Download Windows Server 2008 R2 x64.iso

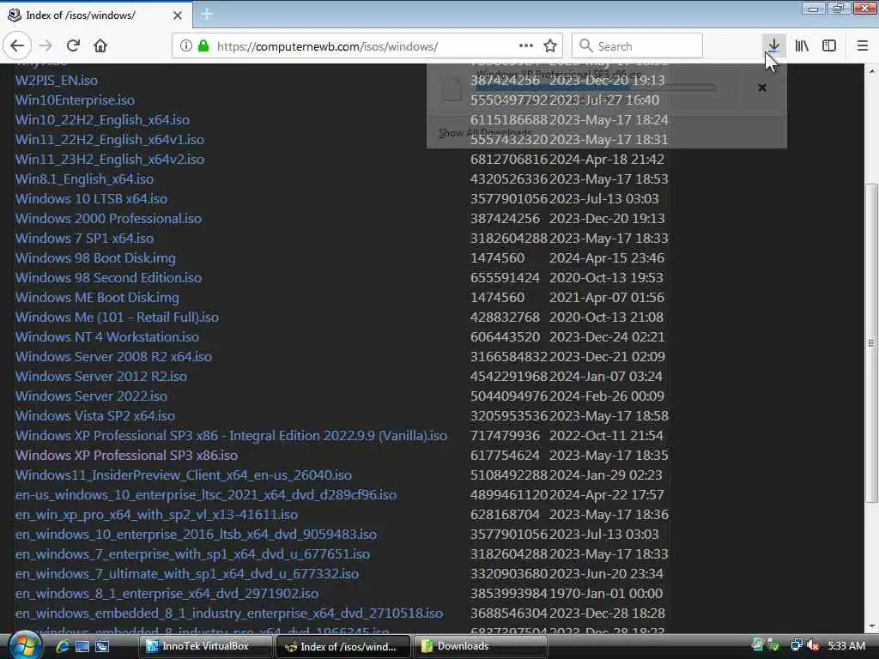[x=113, y=356]
